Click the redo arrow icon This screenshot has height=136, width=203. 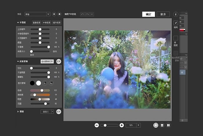coord(87,14)
